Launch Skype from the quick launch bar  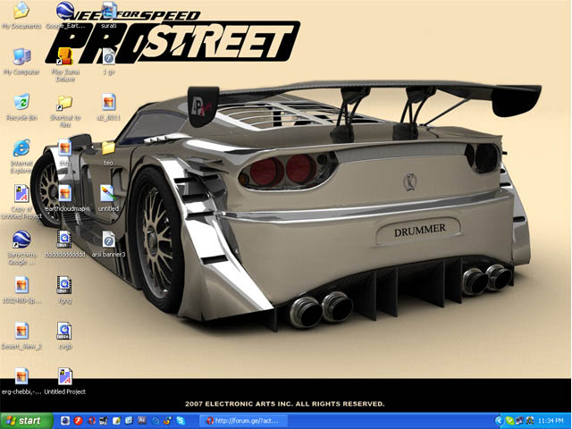181,421
